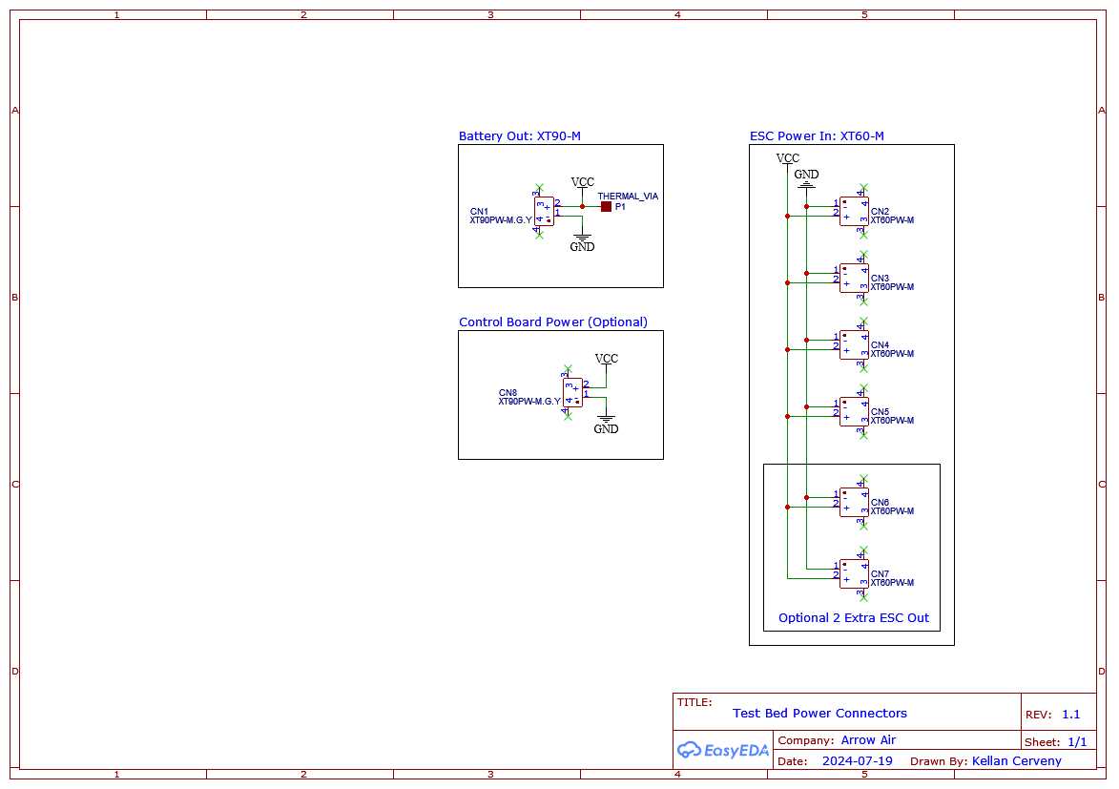Select the 'ESC Power In: XT60-M' label
Image resolution: width=1119 pixels, height=789 pixels.
click(x=817, y=135)
